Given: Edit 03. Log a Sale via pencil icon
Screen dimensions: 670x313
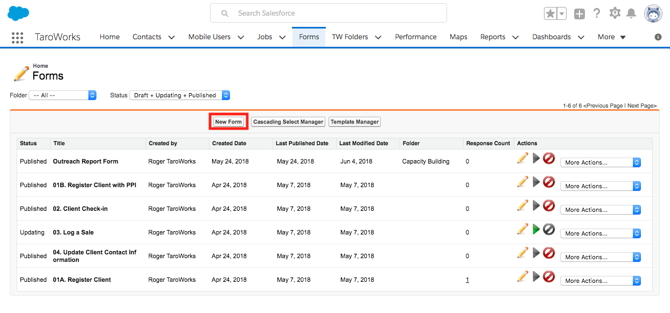Looking at the screenshot, I should tap(522, 229).
